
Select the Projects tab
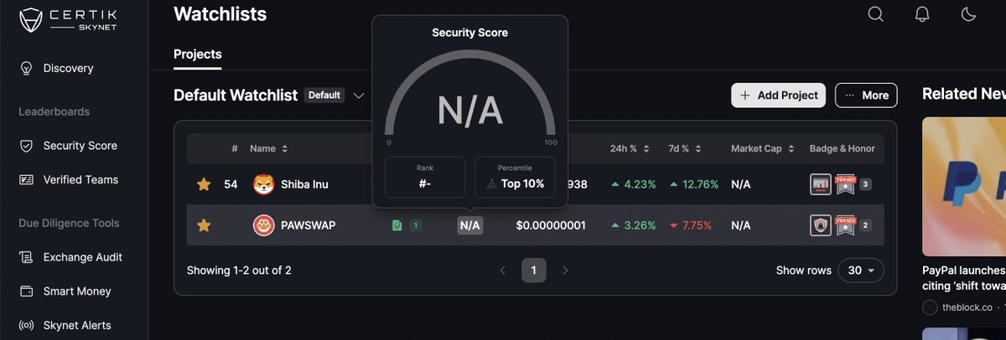198,54
